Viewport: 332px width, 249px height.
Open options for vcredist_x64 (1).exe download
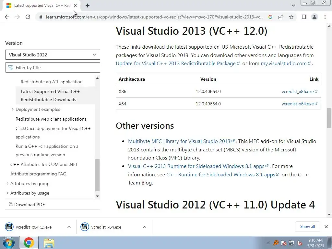click(69, 227)
